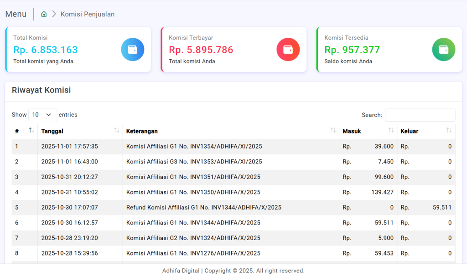
Task: Click the Komisi Tersedia balance Rp. 957.377
Action: (x=352, y=50)
